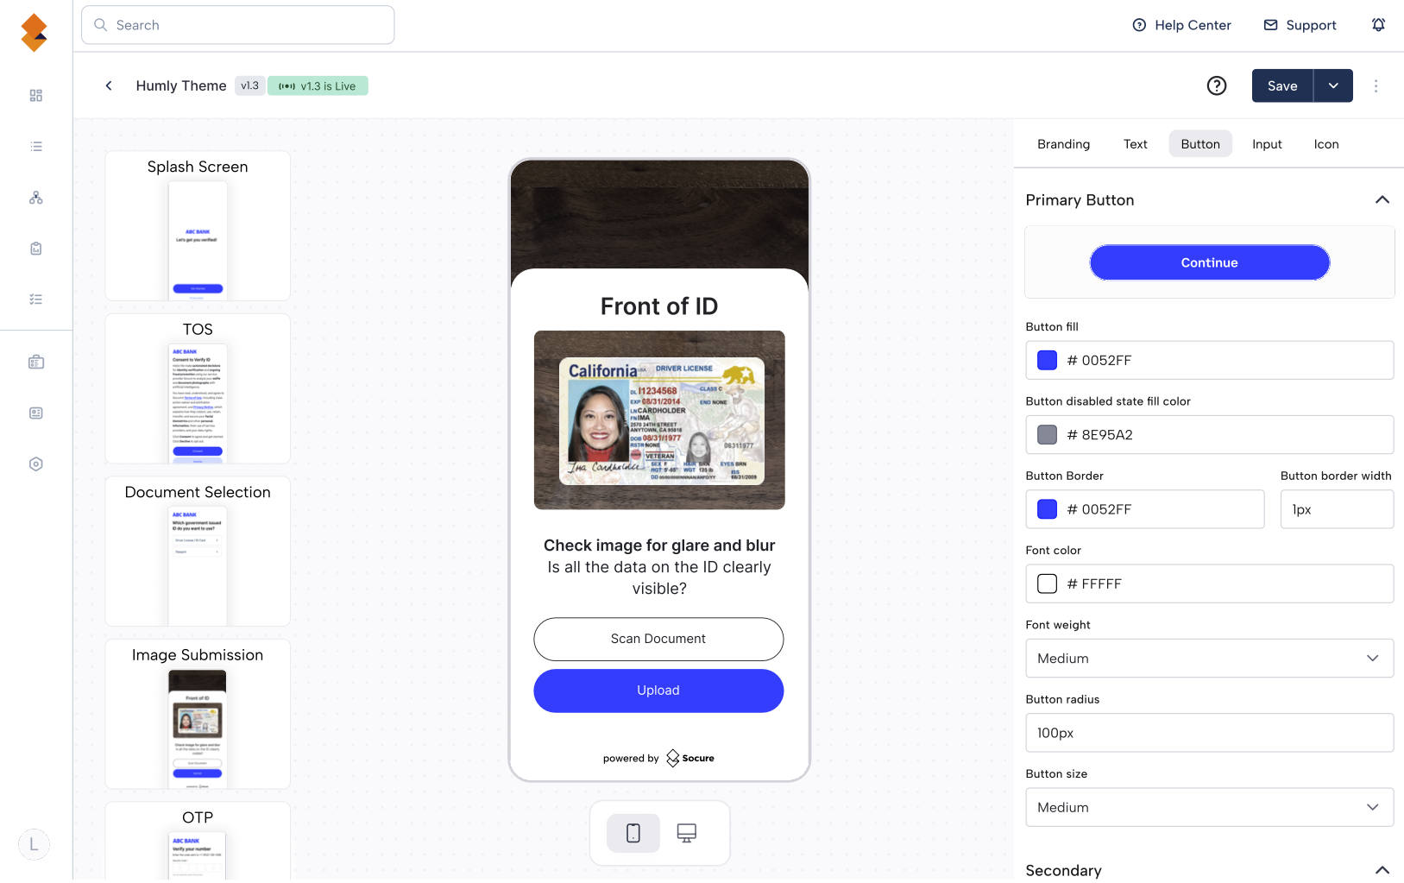Open the Help Center link
Viewport: 1404px width, 883px height.
(x=1181, y=25)
